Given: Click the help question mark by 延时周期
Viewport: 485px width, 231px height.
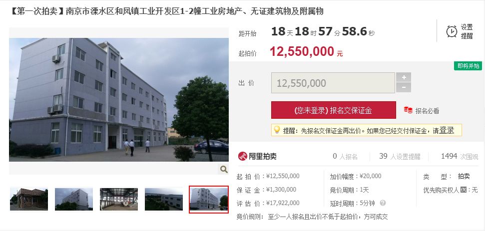Looking at the screenshot, I should tap(383, 203).
